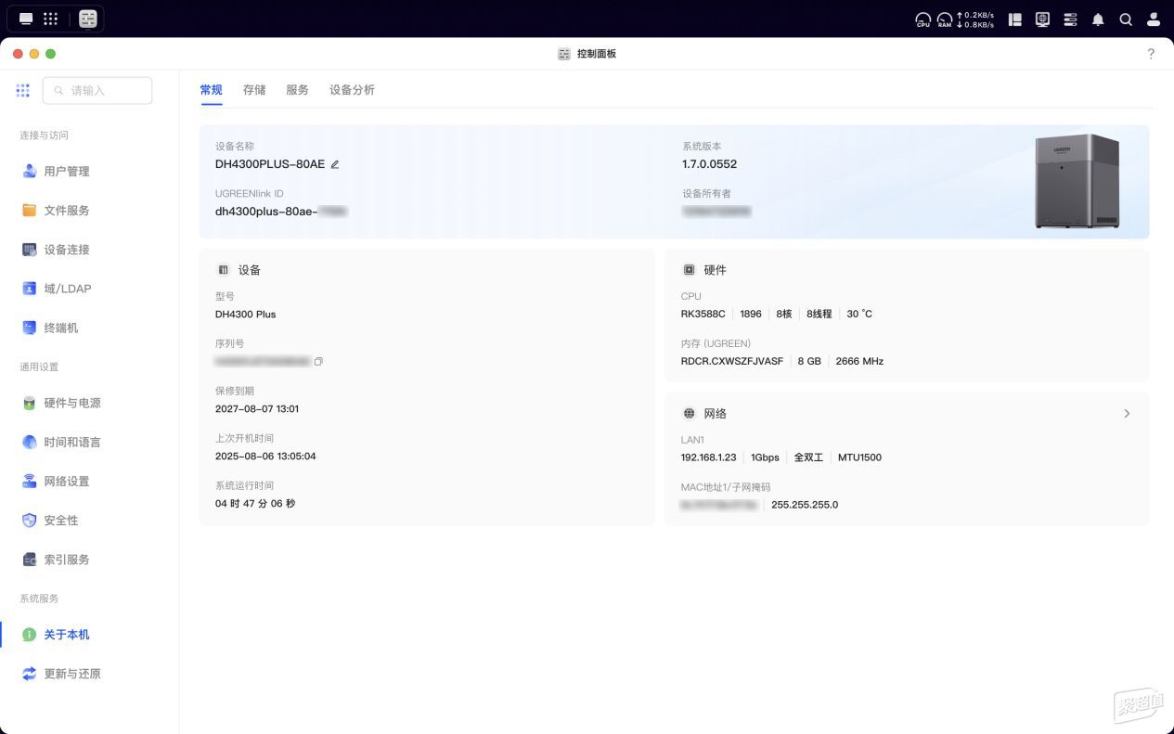Click control panel taskbar icon
The image size is (1174, 734).
[88, 19]
